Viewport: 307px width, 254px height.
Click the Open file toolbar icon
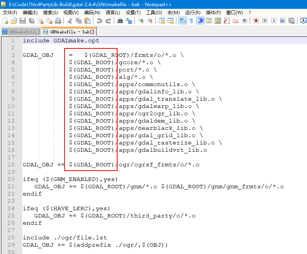[x=14, y=21]
